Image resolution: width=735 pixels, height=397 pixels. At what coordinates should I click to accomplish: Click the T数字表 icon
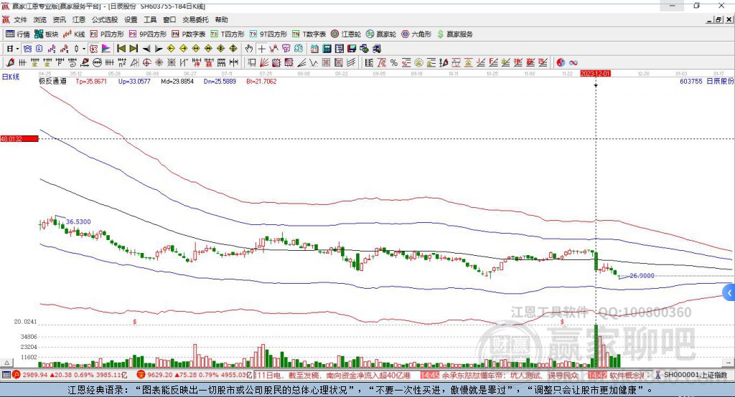(309, 34)
